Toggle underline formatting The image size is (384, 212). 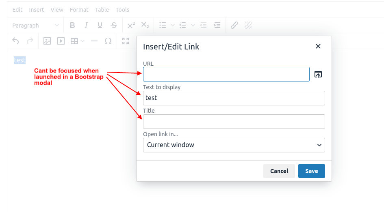pos(100,25)
